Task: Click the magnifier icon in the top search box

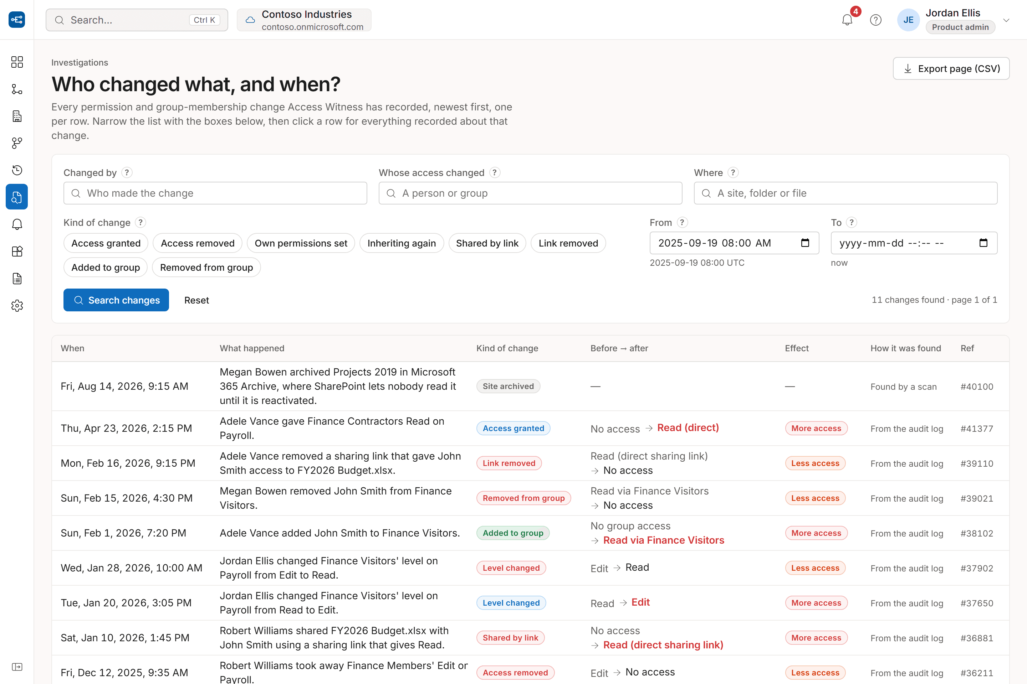Action: click(60, 20)
